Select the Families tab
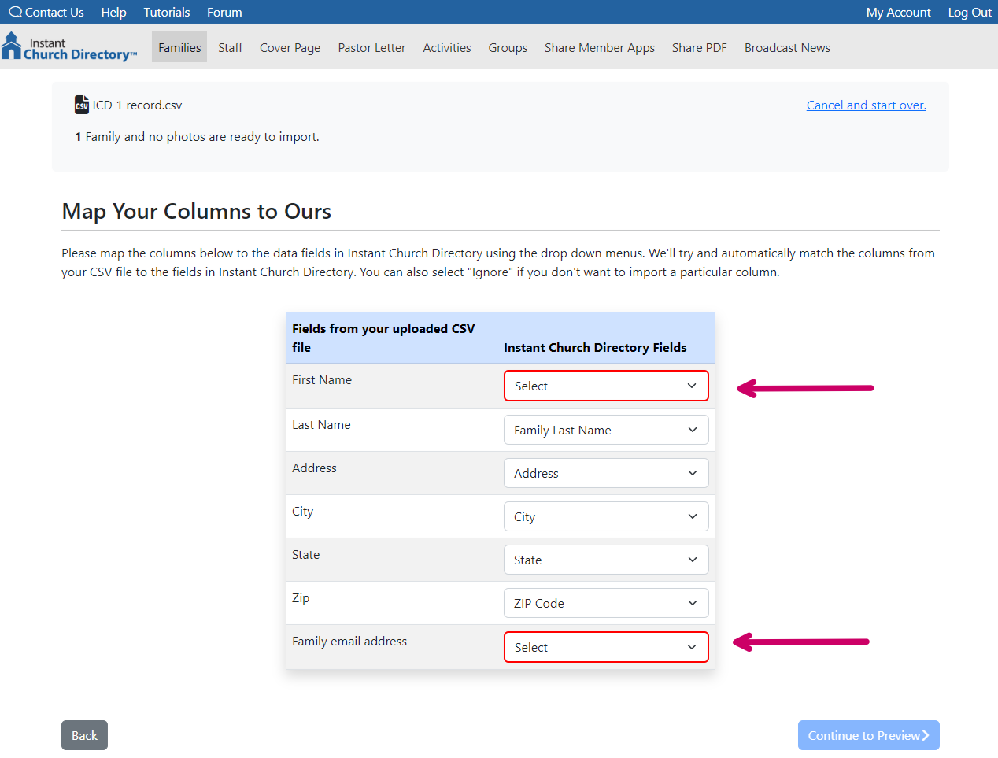998x758 pixels. point(179,47)
